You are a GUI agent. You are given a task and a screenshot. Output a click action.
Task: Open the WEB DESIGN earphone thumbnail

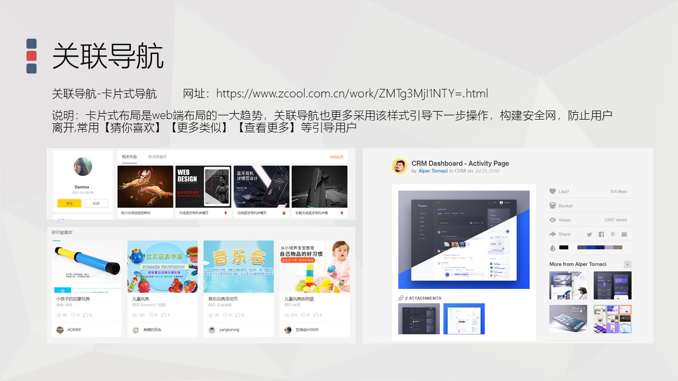[203, 186]
